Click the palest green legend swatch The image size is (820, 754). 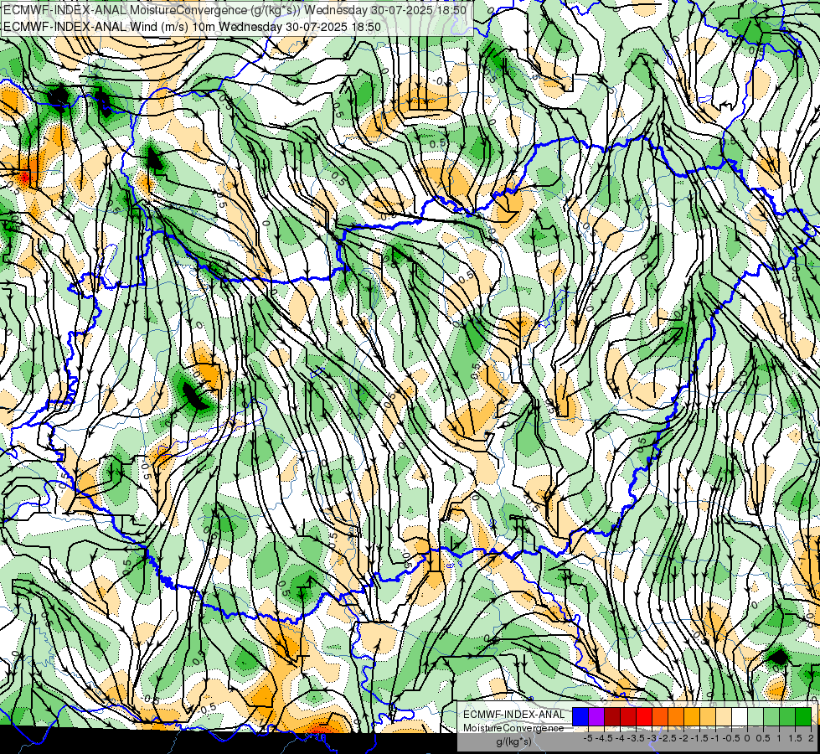[756, 717]
